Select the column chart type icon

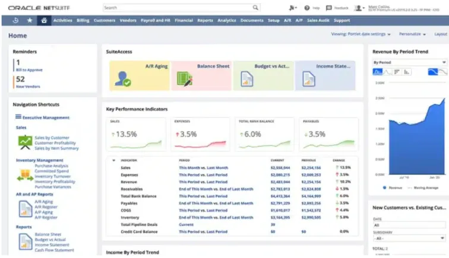coord(407,72)
